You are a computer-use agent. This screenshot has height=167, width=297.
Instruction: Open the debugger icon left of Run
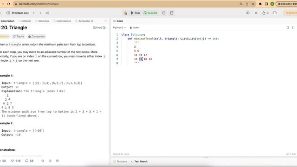coord(125,13)
